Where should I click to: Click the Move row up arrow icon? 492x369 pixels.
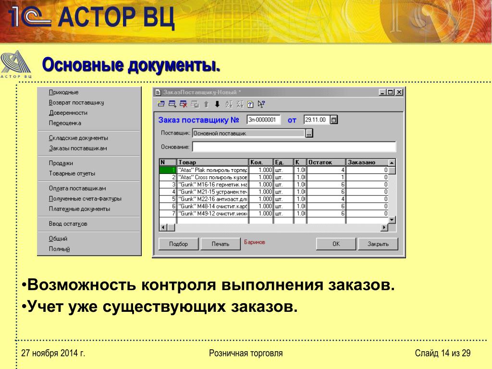[x=206, y=104]
